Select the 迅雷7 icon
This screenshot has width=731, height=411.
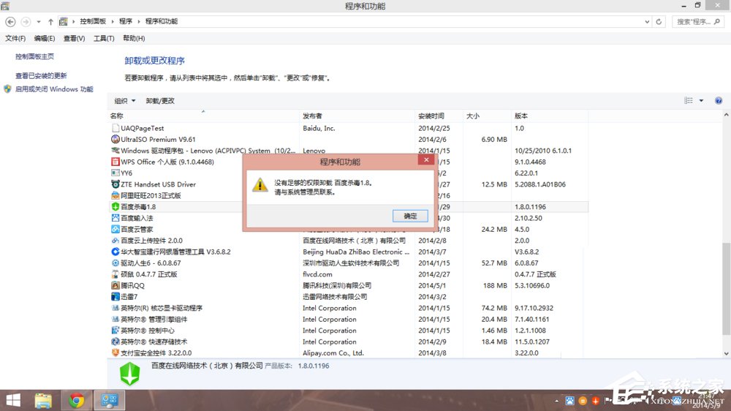tap(115, 296)
